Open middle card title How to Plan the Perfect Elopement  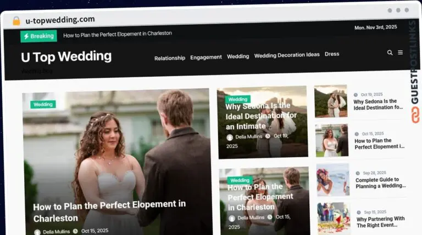[x=260, y=197]
